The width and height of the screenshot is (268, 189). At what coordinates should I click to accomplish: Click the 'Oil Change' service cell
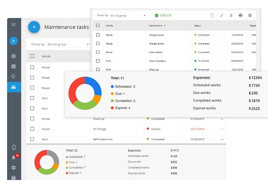tap(99, 129)
